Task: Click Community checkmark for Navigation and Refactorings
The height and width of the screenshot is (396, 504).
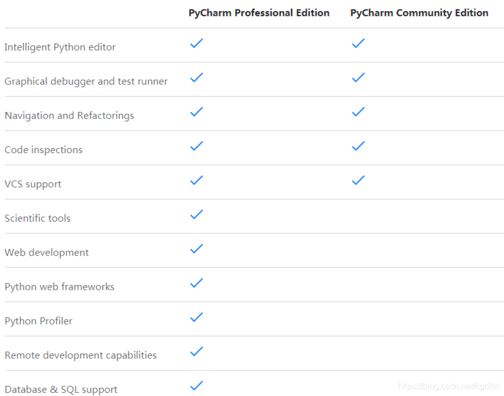Action: [x=358, y=112]
